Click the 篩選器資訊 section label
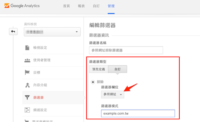Screen dimensions: 200x122 tap(99, 35)
